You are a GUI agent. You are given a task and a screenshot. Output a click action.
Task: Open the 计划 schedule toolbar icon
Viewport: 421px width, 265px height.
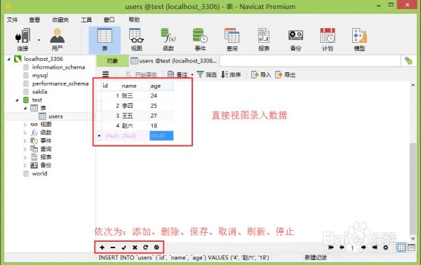tap(328, 40)
